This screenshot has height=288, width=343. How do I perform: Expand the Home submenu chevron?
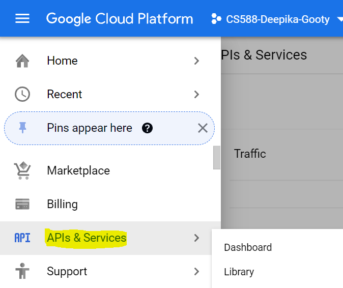(x=196, y=61)
